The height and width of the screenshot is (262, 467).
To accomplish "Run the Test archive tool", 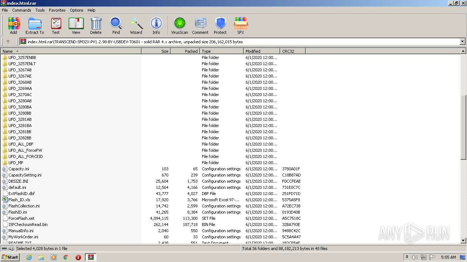I will (56, 26).
